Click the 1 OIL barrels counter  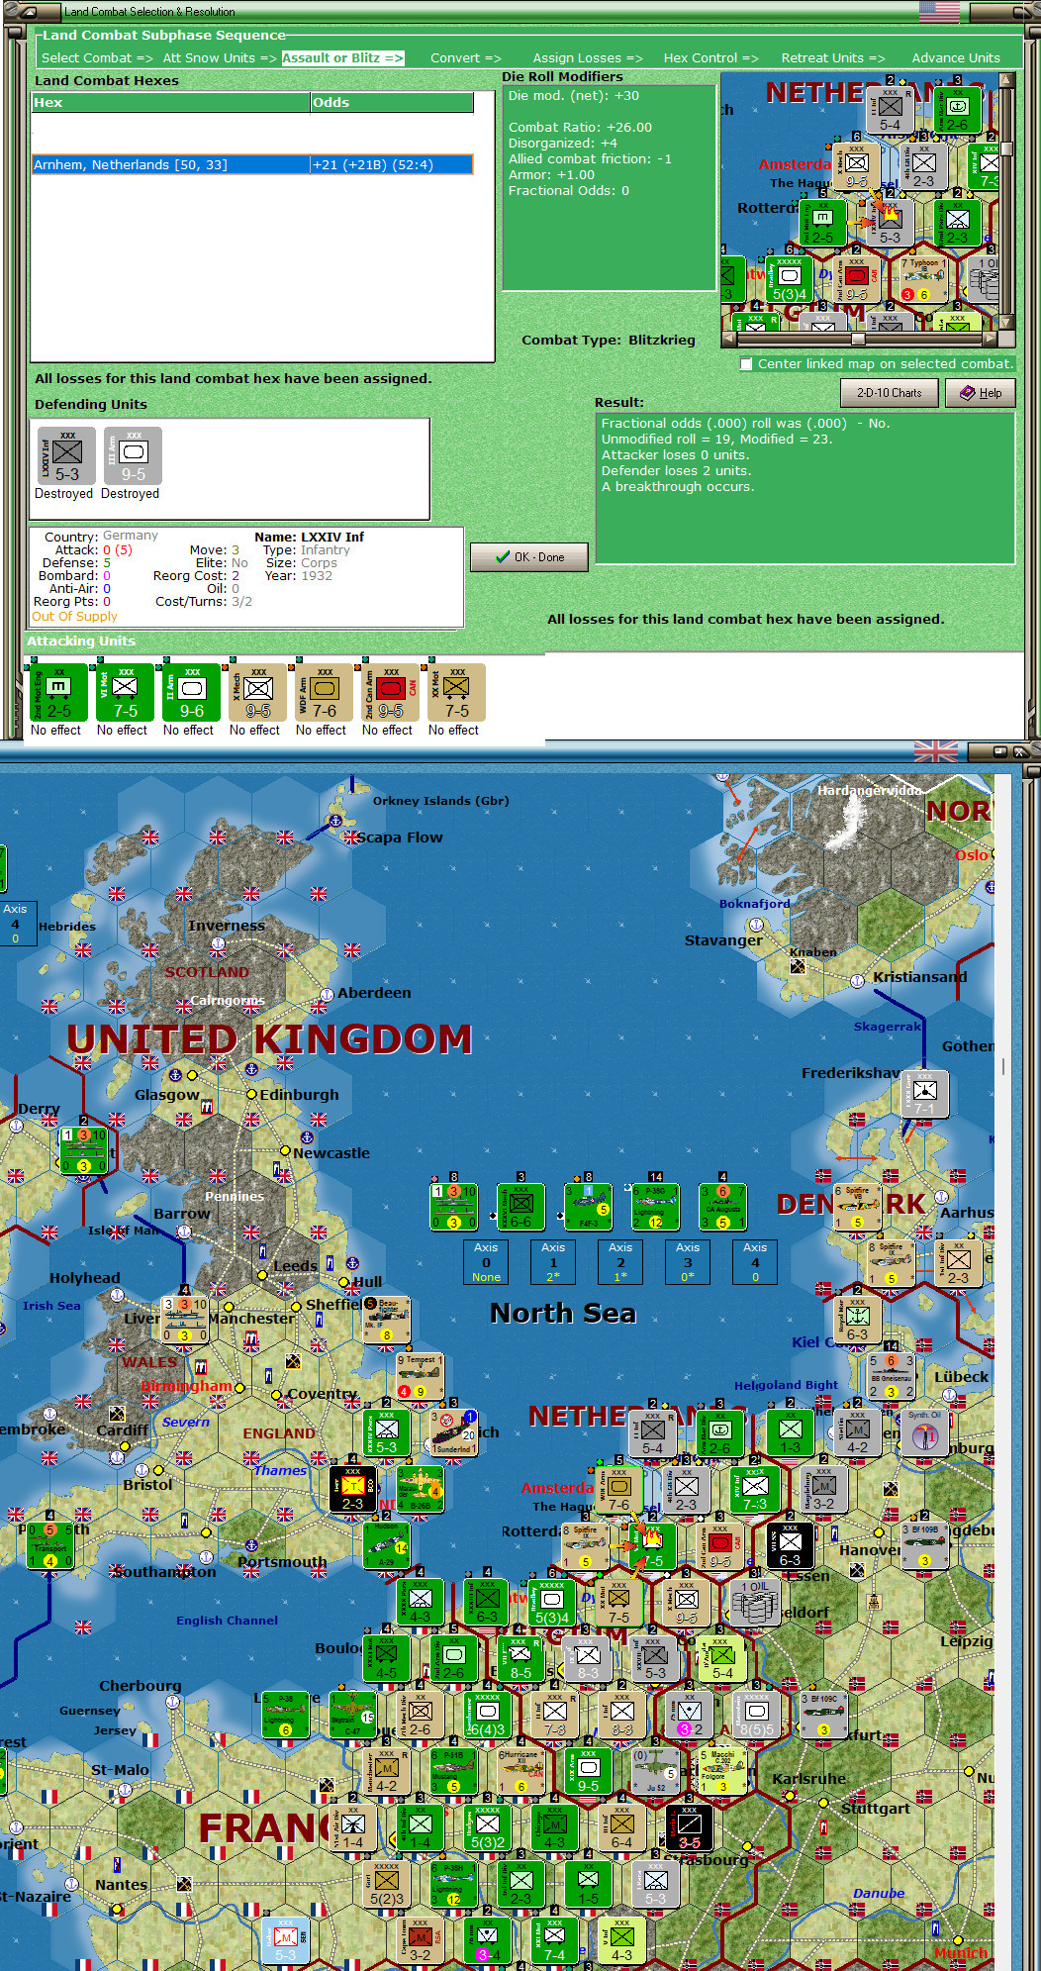click(757, 1603)
